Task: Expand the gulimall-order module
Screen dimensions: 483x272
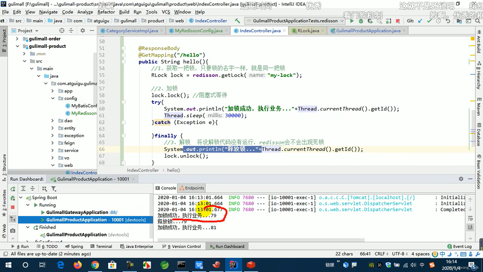Action: pyautogui.click(x=17, y=39)
